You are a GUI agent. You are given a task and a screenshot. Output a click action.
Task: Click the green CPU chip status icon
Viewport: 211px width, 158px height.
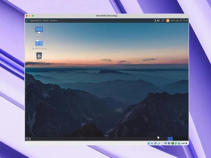[172, 143]
